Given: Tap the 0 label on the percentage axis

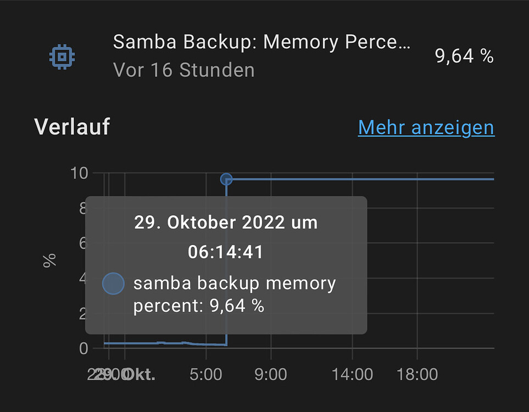Looking at the screenshot, I should coord(84,348).
